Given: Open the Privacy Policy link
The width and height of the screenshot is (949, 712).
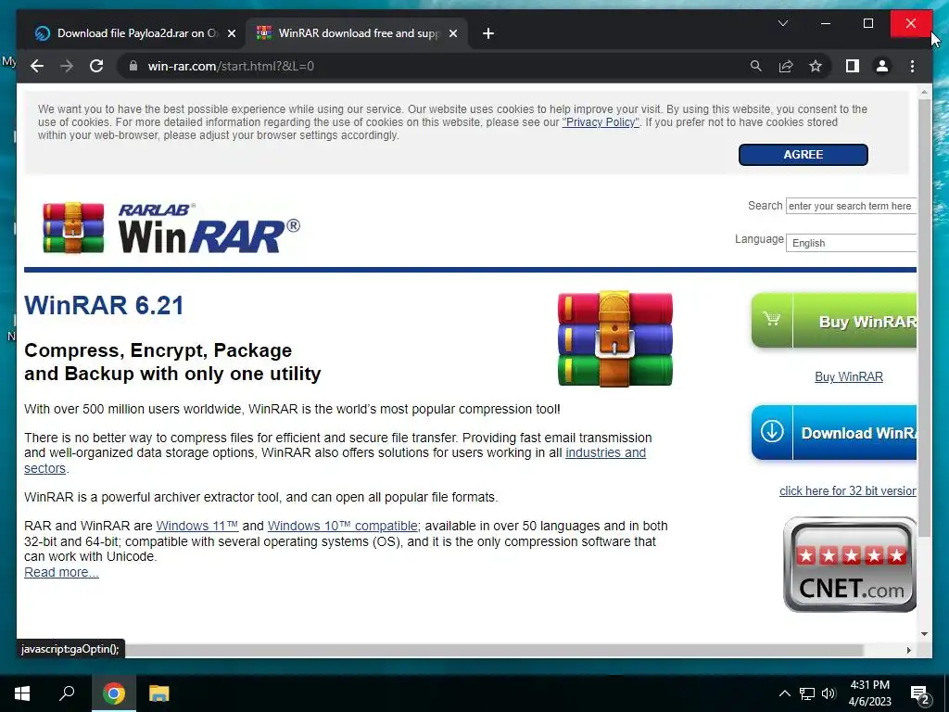Looking at the screenshot, I should click(x=601, y=122).
